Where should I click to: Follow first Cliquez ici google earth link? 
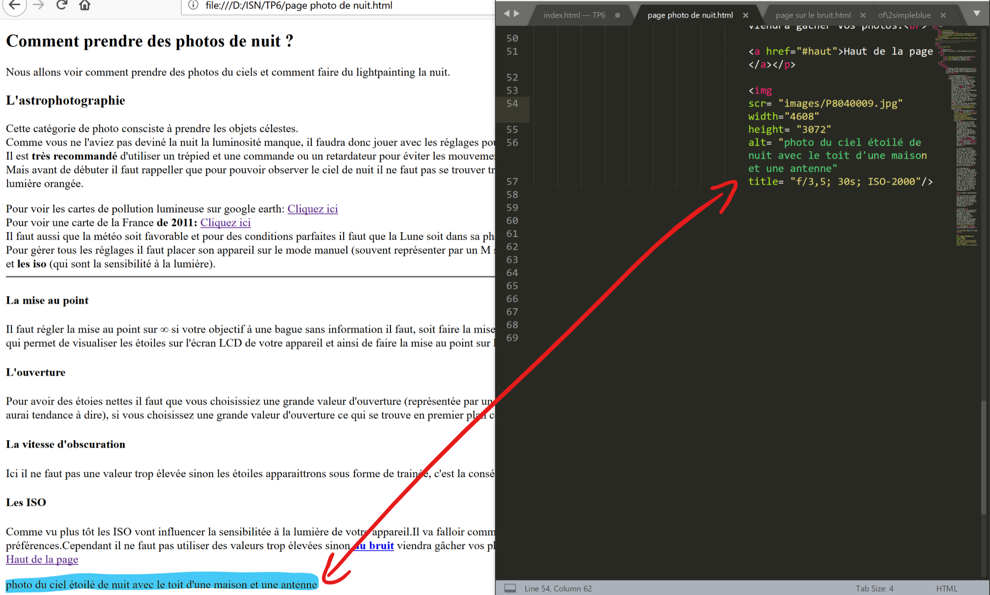[x=312, y=209]
